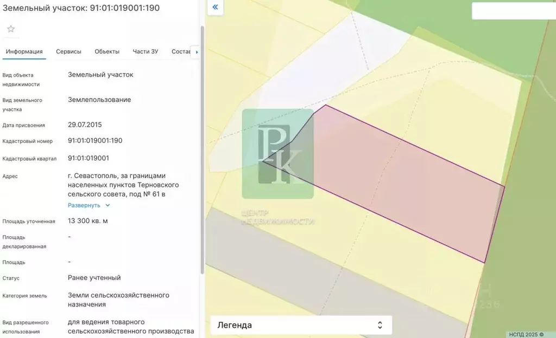Click the 13 300 кв. м area value
This screenshot has height=338, width=556.
pos(88,220)
